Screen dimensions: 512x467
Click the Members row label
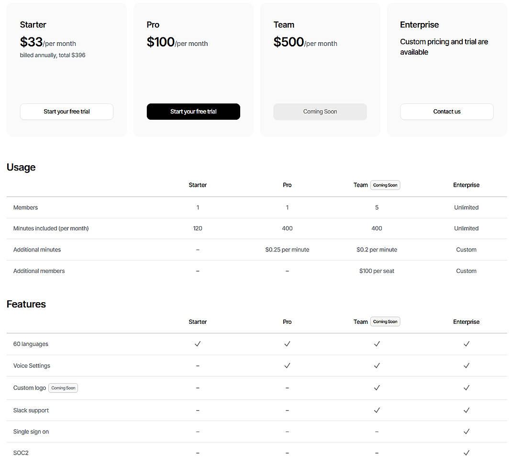tap(25, 207)
